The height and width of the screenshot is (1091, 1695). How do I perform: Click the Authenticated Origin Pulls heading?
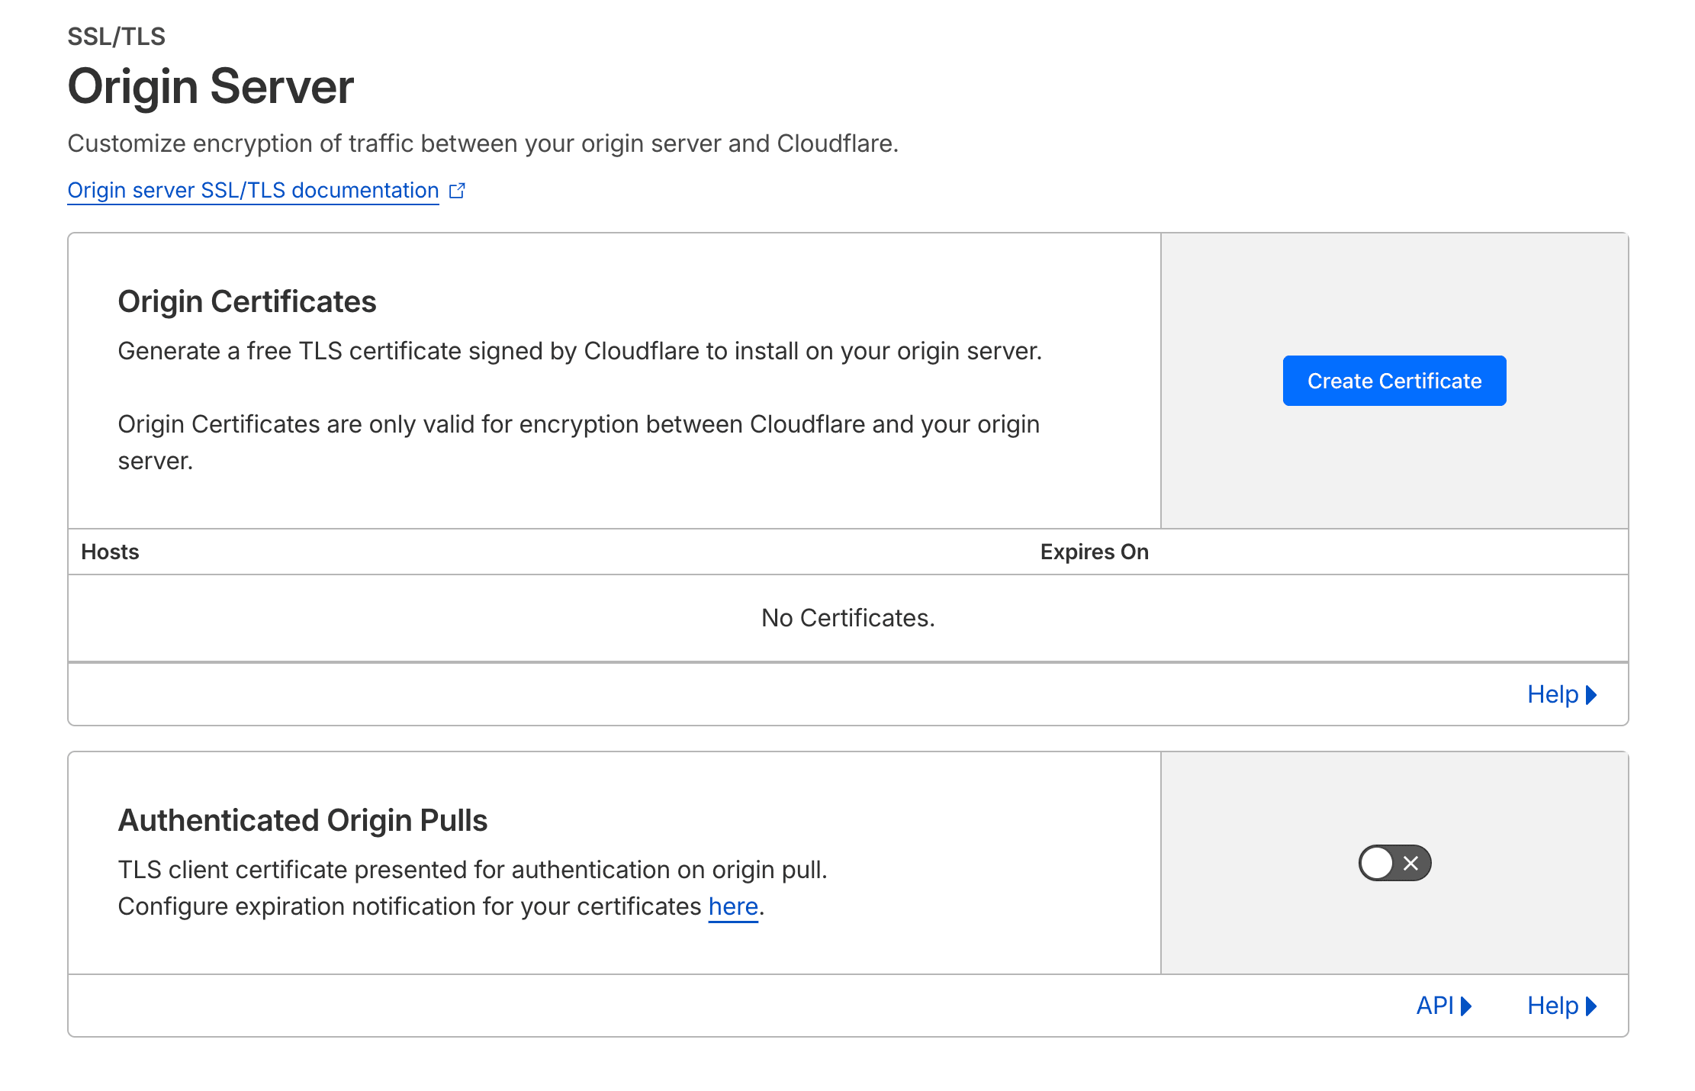pyautogui.click(x=303, y=819)
